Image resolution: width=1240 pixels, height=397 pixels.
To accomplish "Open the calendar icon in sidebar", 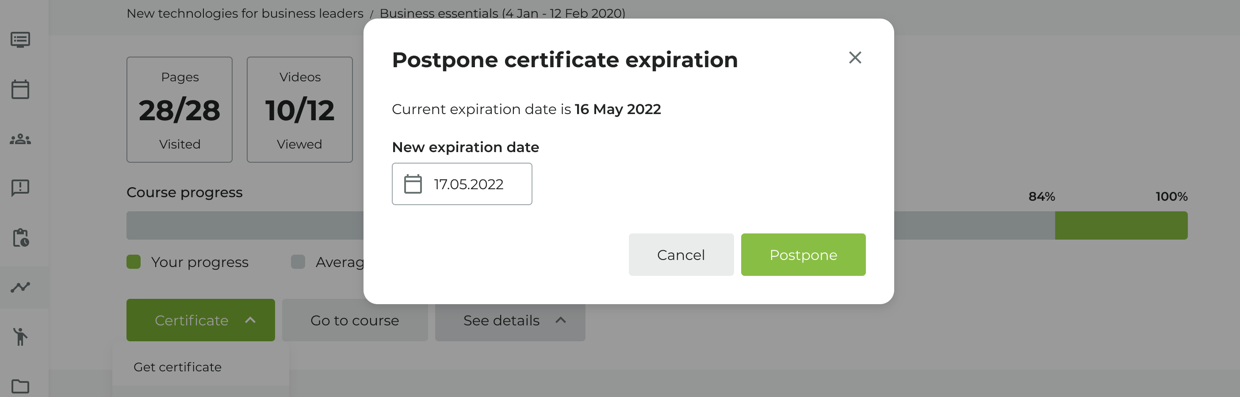I will pos(20,89).
